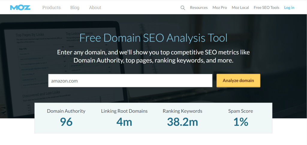The height and width of the screenshot is (145, 307).
Task: Click the Free Domain SEO Analysis Tool heading
Action: tap(153, 38)
